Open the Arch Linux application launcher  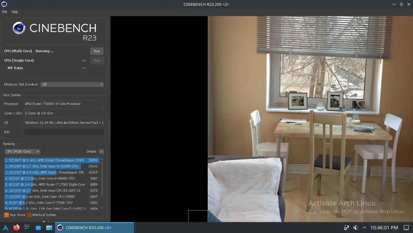tap(5, 228)
